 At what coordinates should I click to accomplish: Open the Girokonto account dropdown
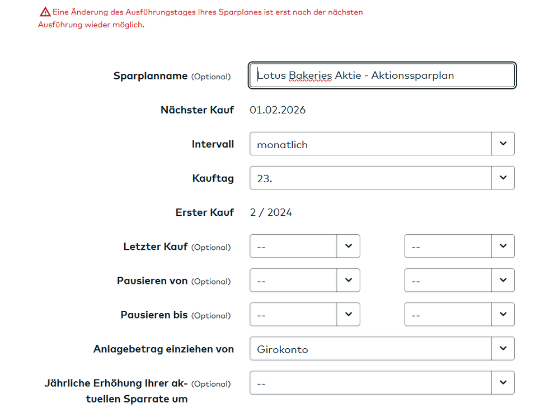pos(382,349)
